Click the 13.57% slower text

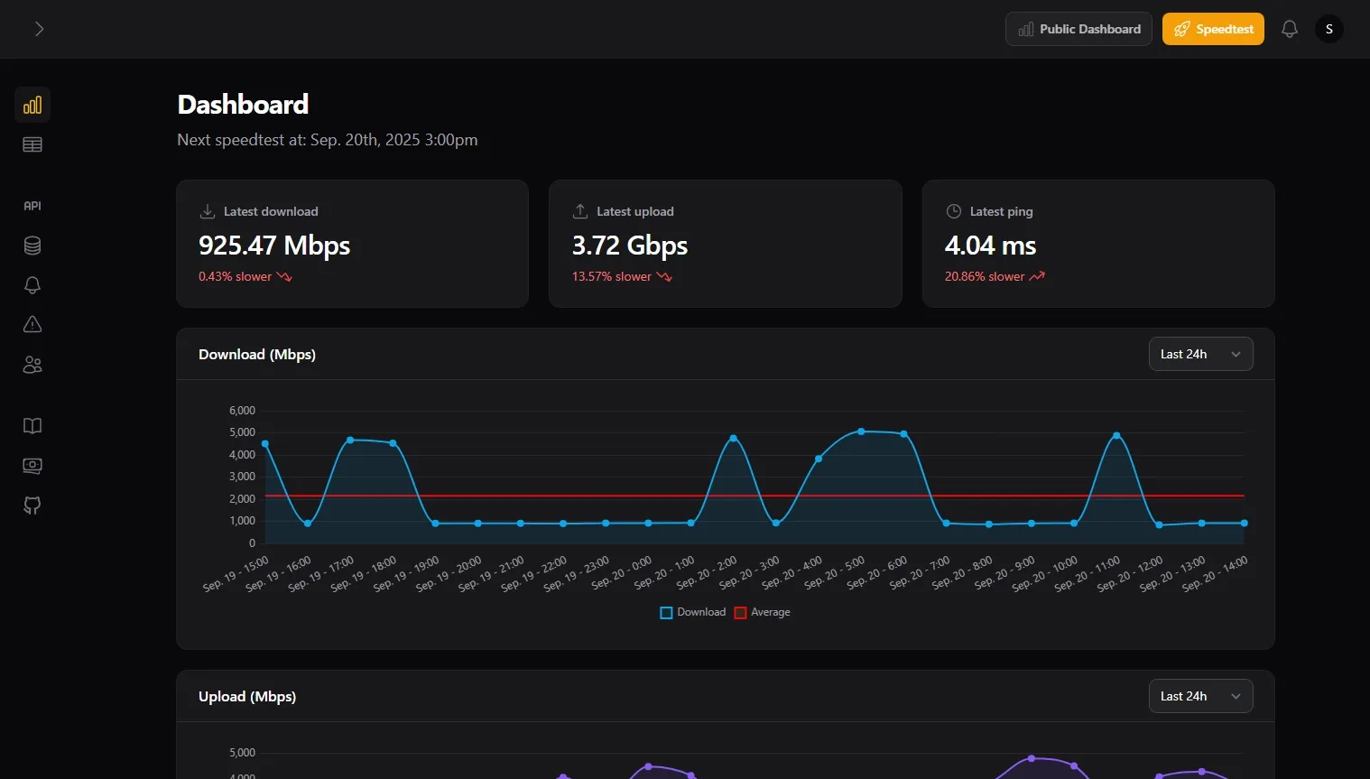pyautogui.click(x=611, y=276)
